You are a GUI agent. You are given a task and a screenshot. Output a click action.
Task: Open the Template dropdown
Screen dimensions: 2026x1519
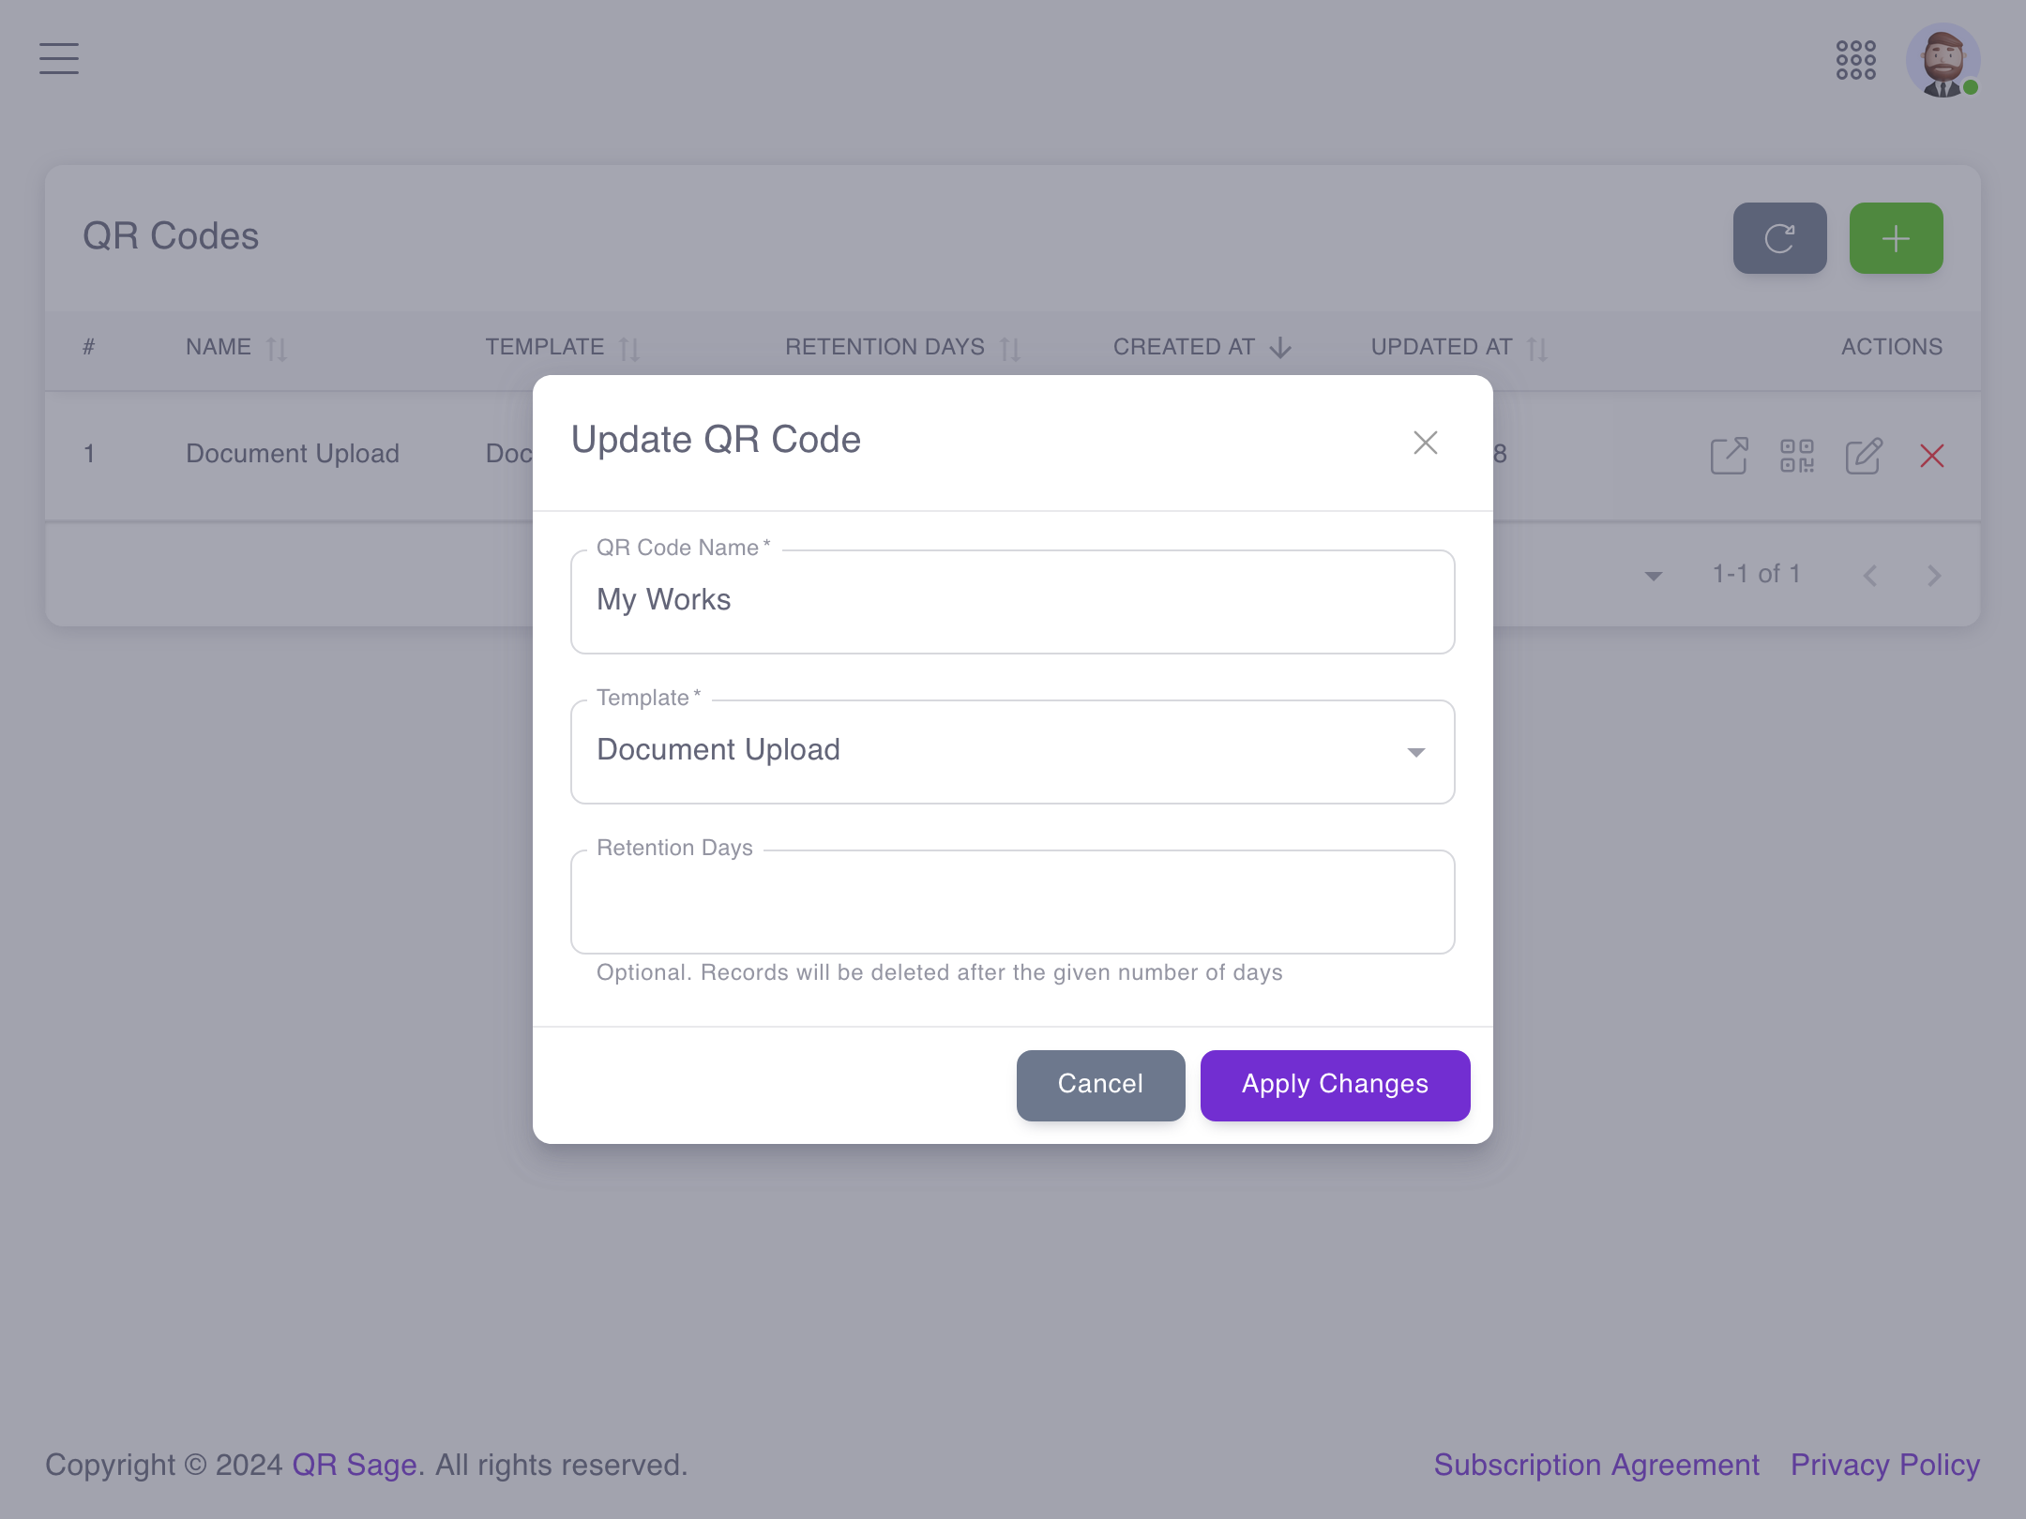tap(1416, 751)
